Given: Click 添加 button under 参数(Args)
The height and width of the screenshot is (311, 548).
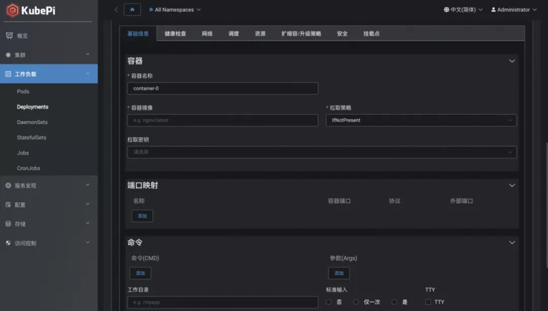Looking at the screenshot, I should (339, 273).
